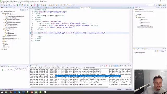167x94 pixels.
Task: Select mvnw.cmd in Package Explorer
Action: tap(7, 46)
